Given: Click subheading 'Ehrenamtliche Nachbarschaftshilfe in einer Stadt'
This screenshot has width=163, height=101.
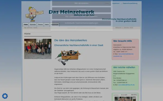Looking at the screenshot, I should [79, 45].
